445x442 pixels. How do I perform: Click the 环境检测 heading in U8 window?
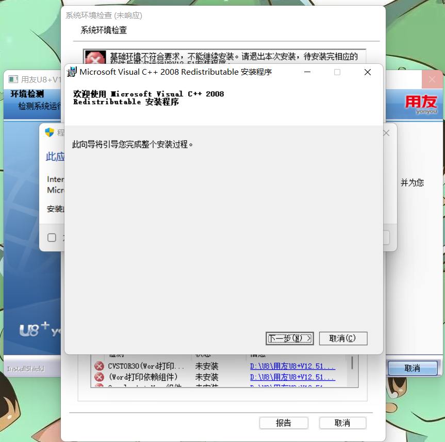click(x=27, y=94)
